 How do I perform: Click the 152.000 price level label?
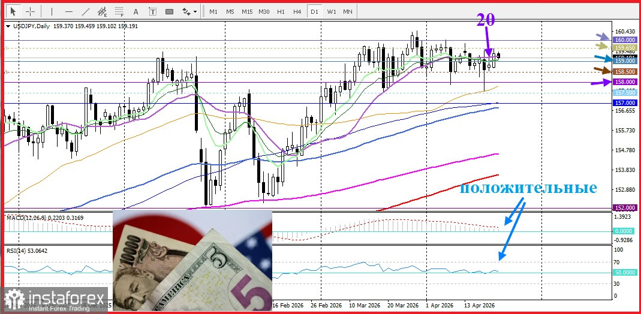625,207
